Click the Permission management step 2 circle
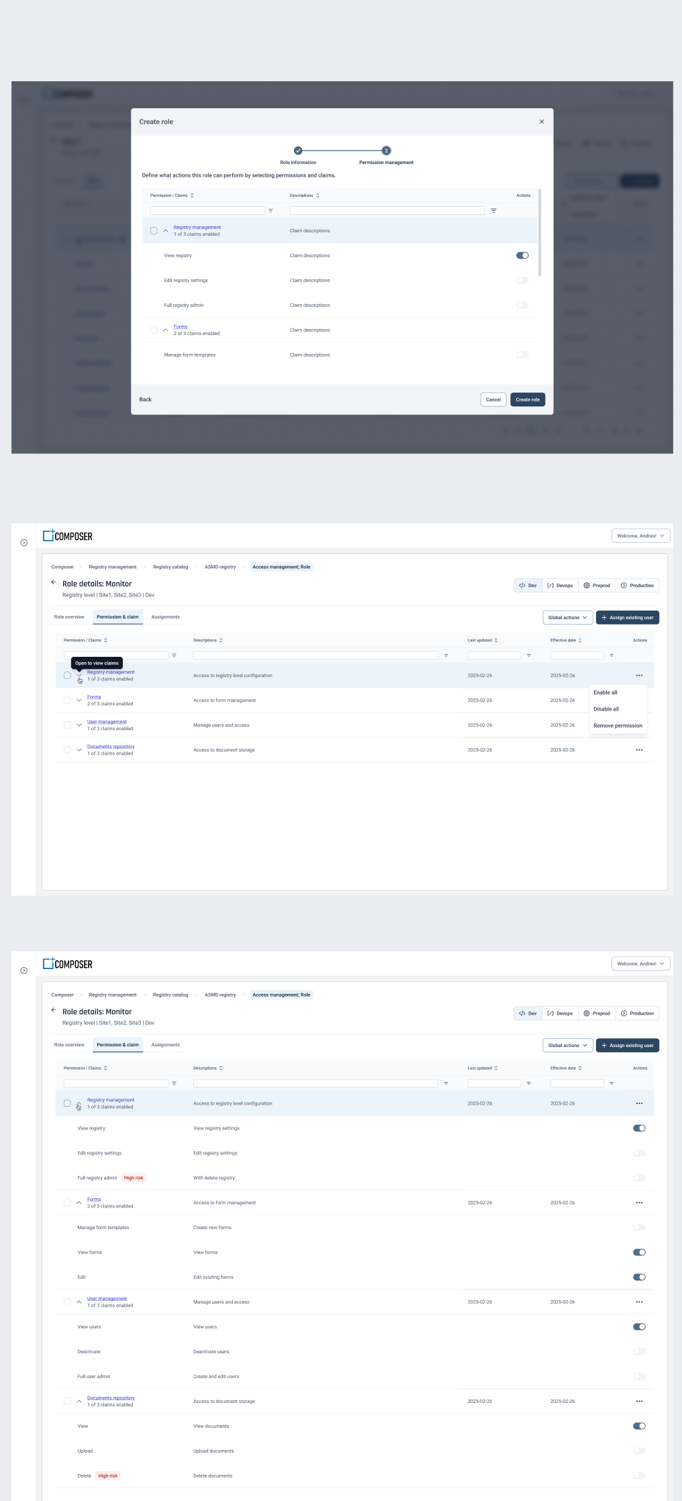The image size is (682, 1501). pyautogui.click(x=386, y=150)
